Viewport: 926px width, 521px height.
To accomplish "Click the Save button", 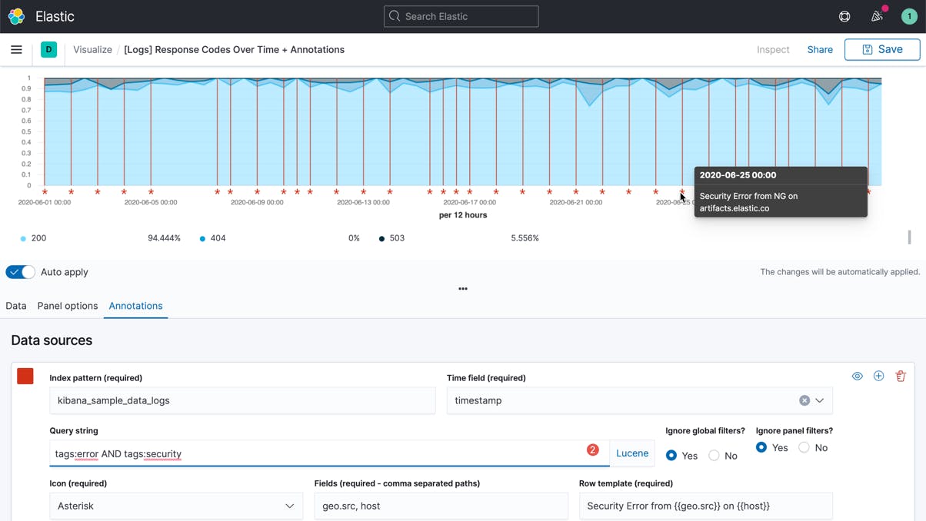I will 882,49.
